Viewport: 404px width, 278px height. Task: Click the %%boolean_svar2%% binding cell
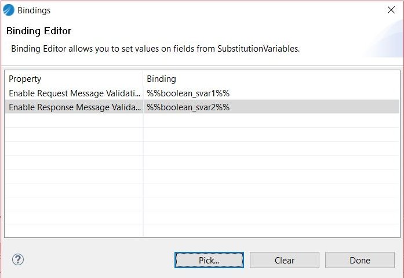pos(188,107)
